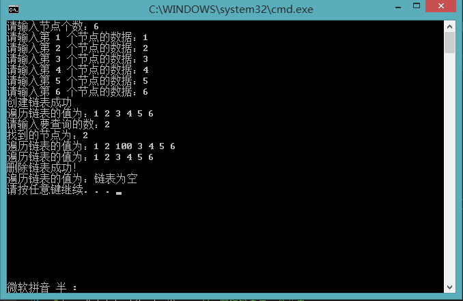Viewport: 463px width, 301px height.
Task: Click the vertical scrollbar thumb
Action: tap(450, 43)
